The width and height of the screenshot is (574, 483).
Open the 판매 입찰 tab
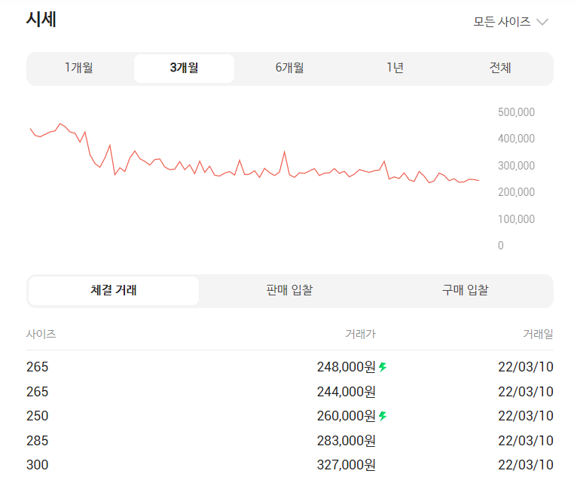[289, 290]
